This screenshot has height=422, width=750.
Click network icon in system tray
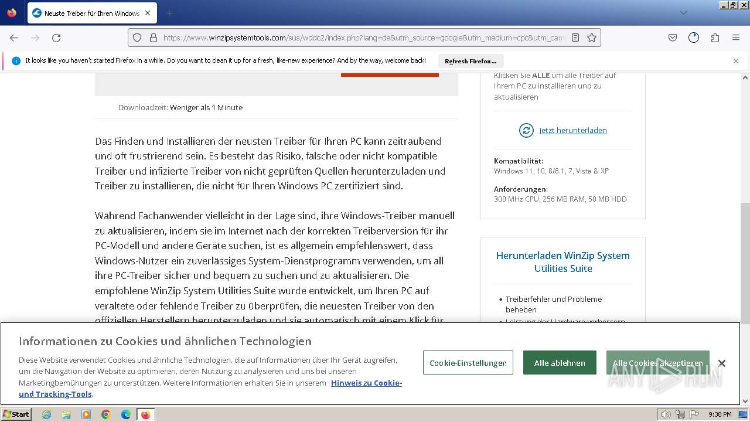click(x=680, y=414)
